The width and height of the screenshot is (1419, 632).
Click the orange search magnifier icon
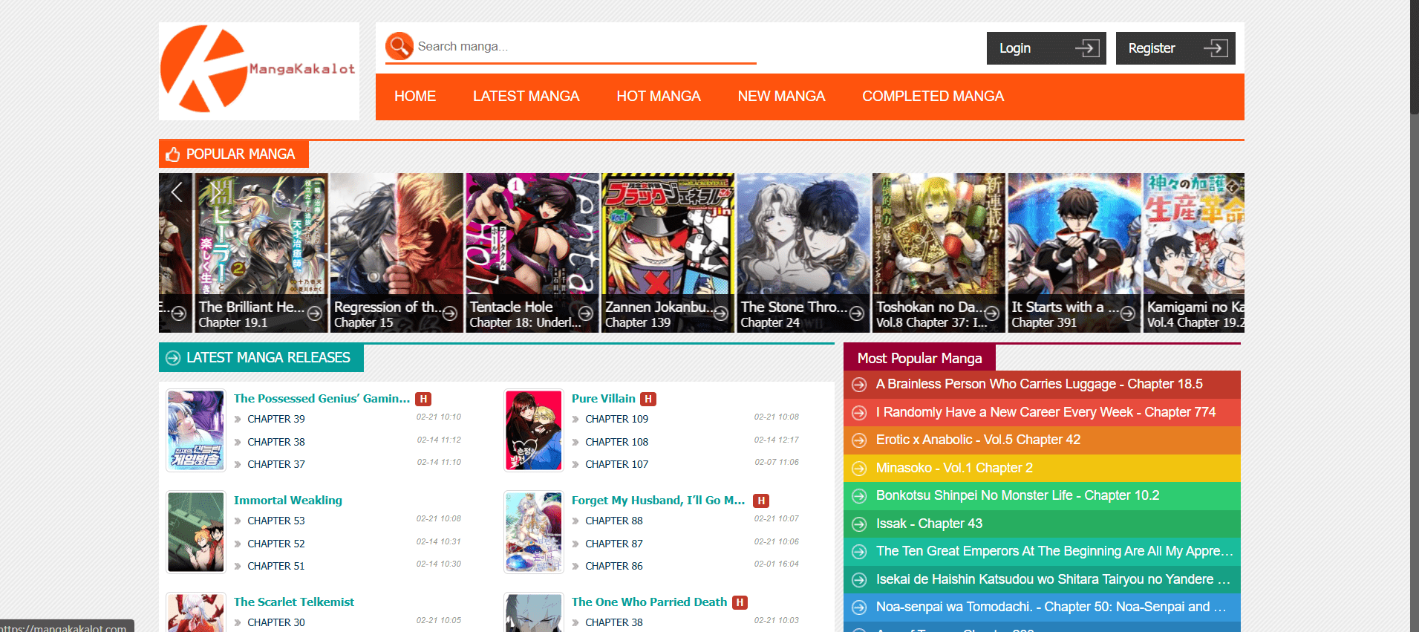(399, 46)
